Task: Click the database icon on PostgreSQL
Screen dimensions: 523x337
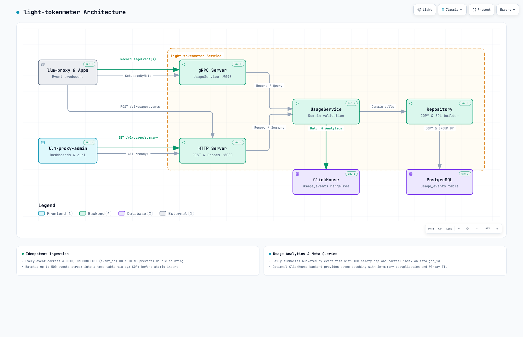Action: [x=411, y=174]
